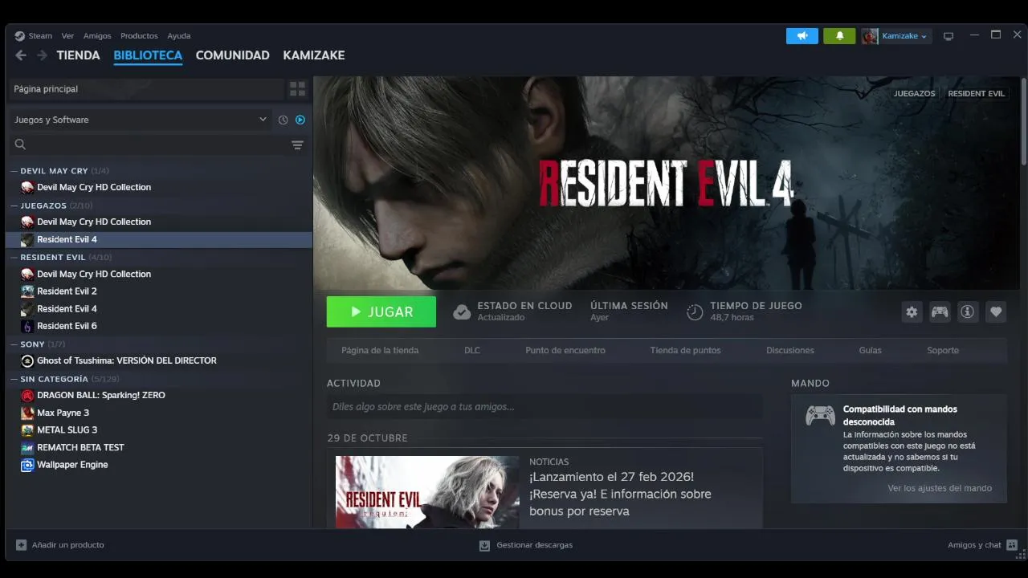Viewport: 1028px width, 578px height.
Task: Open the Guías link
Action: pos(870,351)
